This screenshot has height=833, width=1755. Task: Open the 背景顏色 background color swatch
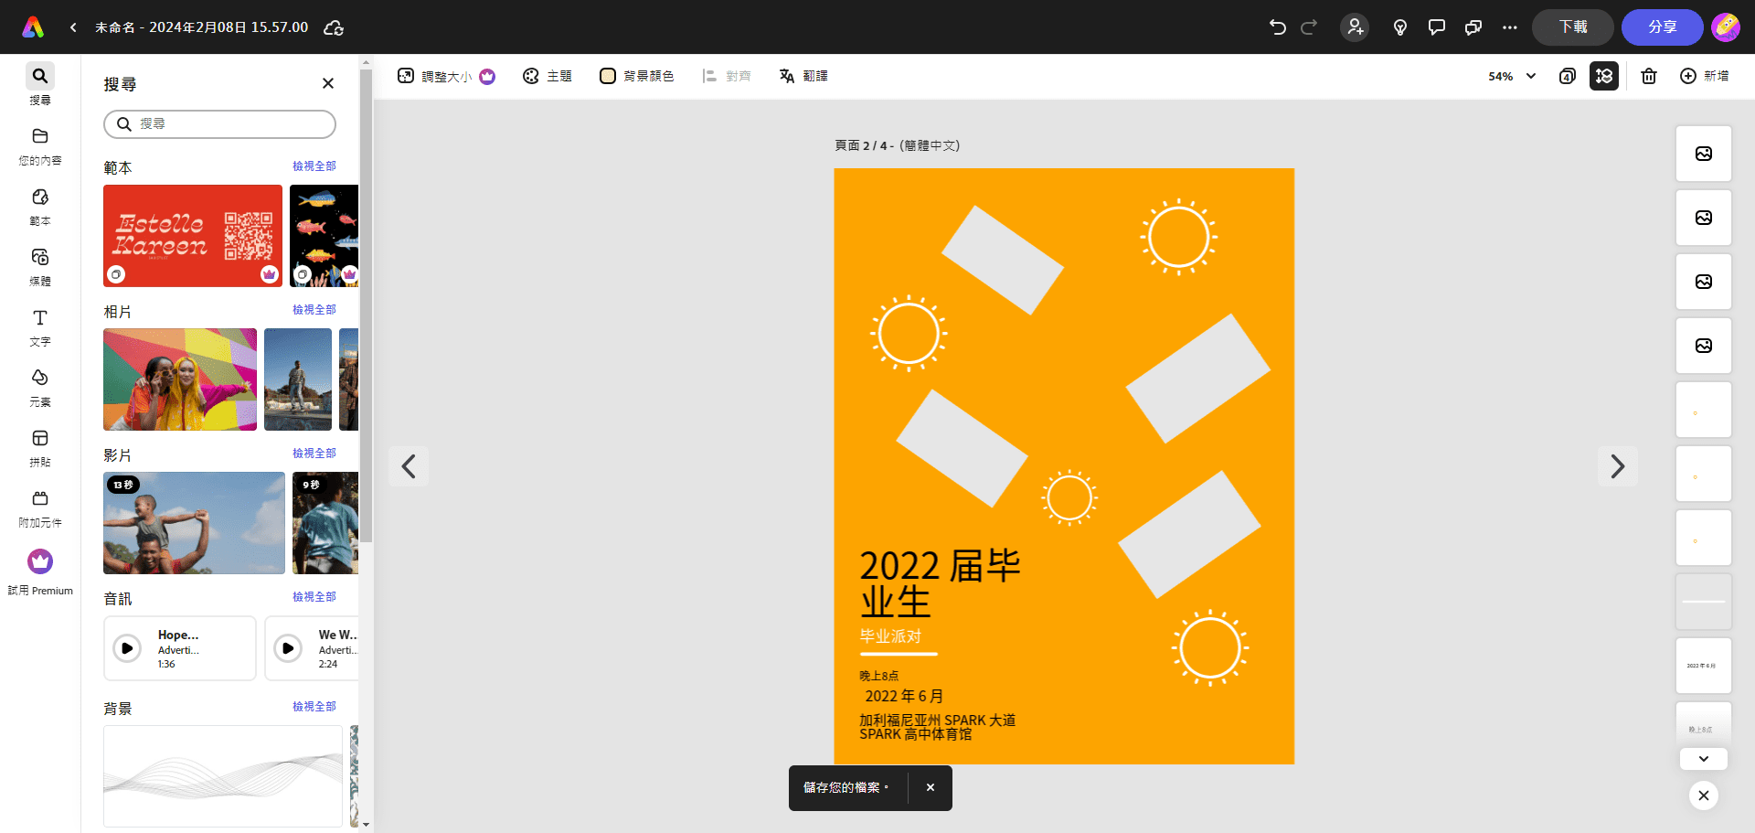click(637, 77)
